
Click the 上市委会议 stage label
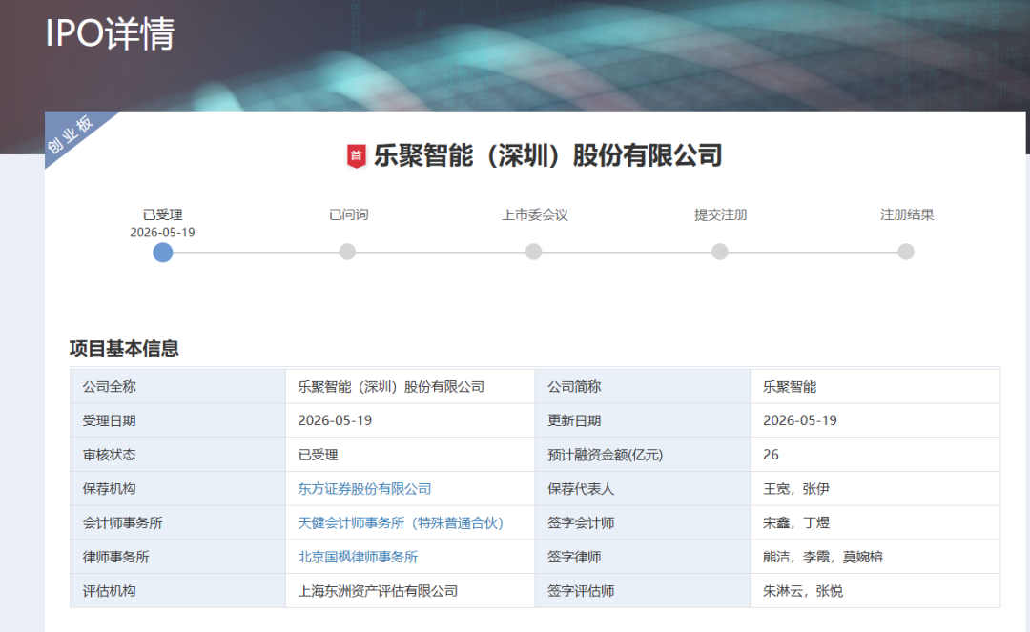(x=535, y=214)
